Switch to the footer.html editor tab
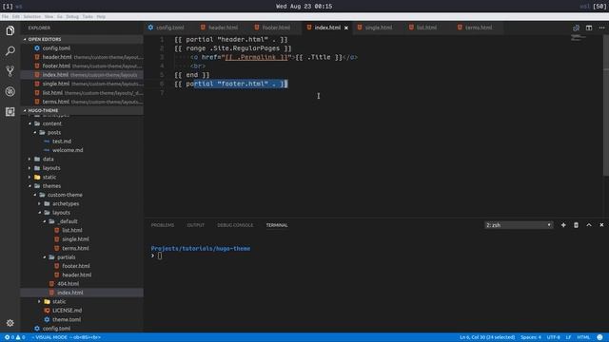The width and height of the screenshot is (609, 342). pyautogui.click(x=276, y=28)
